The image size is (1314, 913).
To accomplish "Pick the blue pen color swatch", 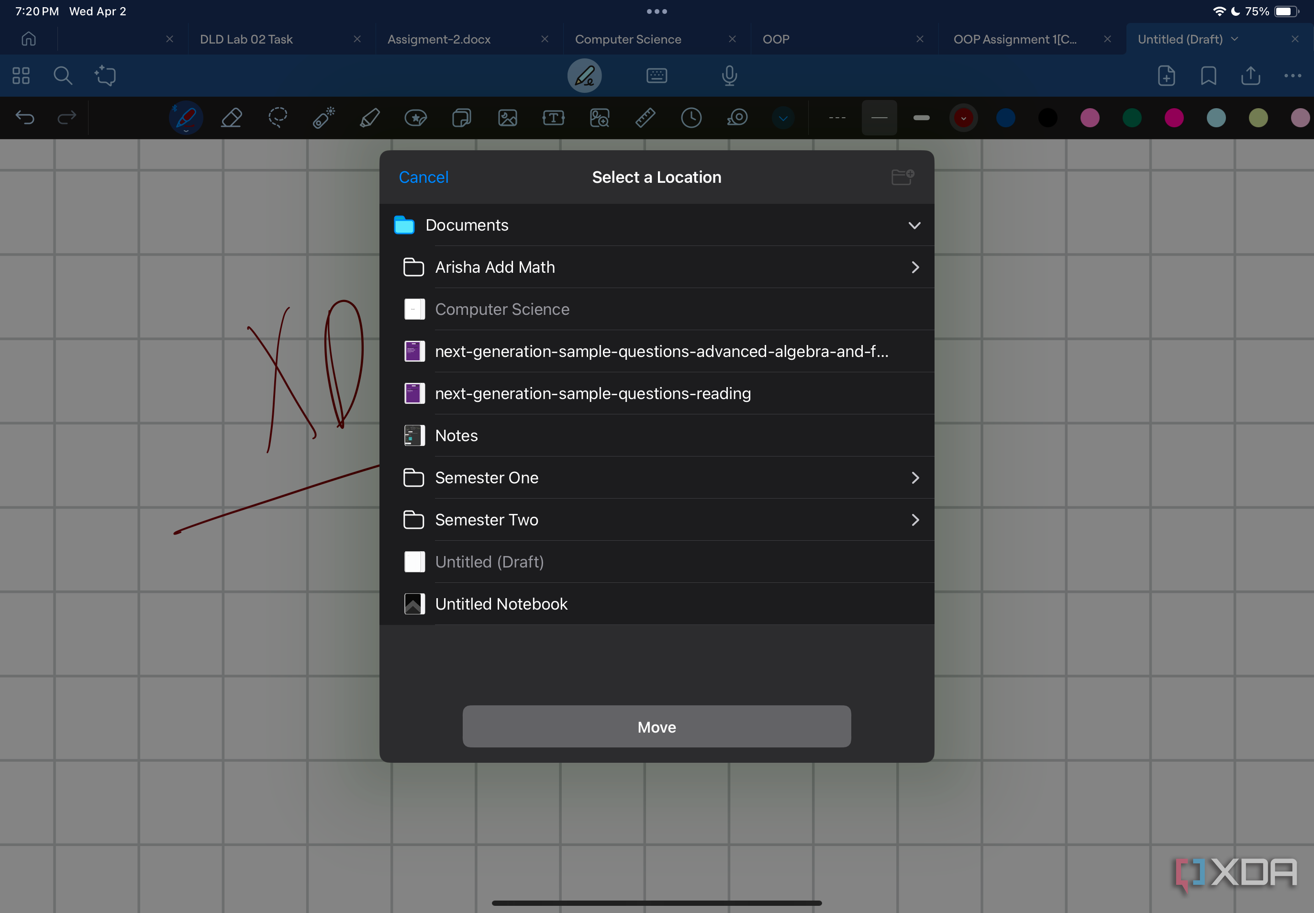I will 1005,118.
